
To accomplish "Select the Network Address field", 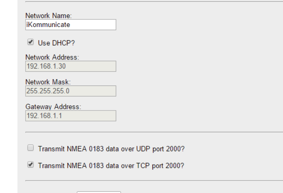I will [x=71, y=66].
